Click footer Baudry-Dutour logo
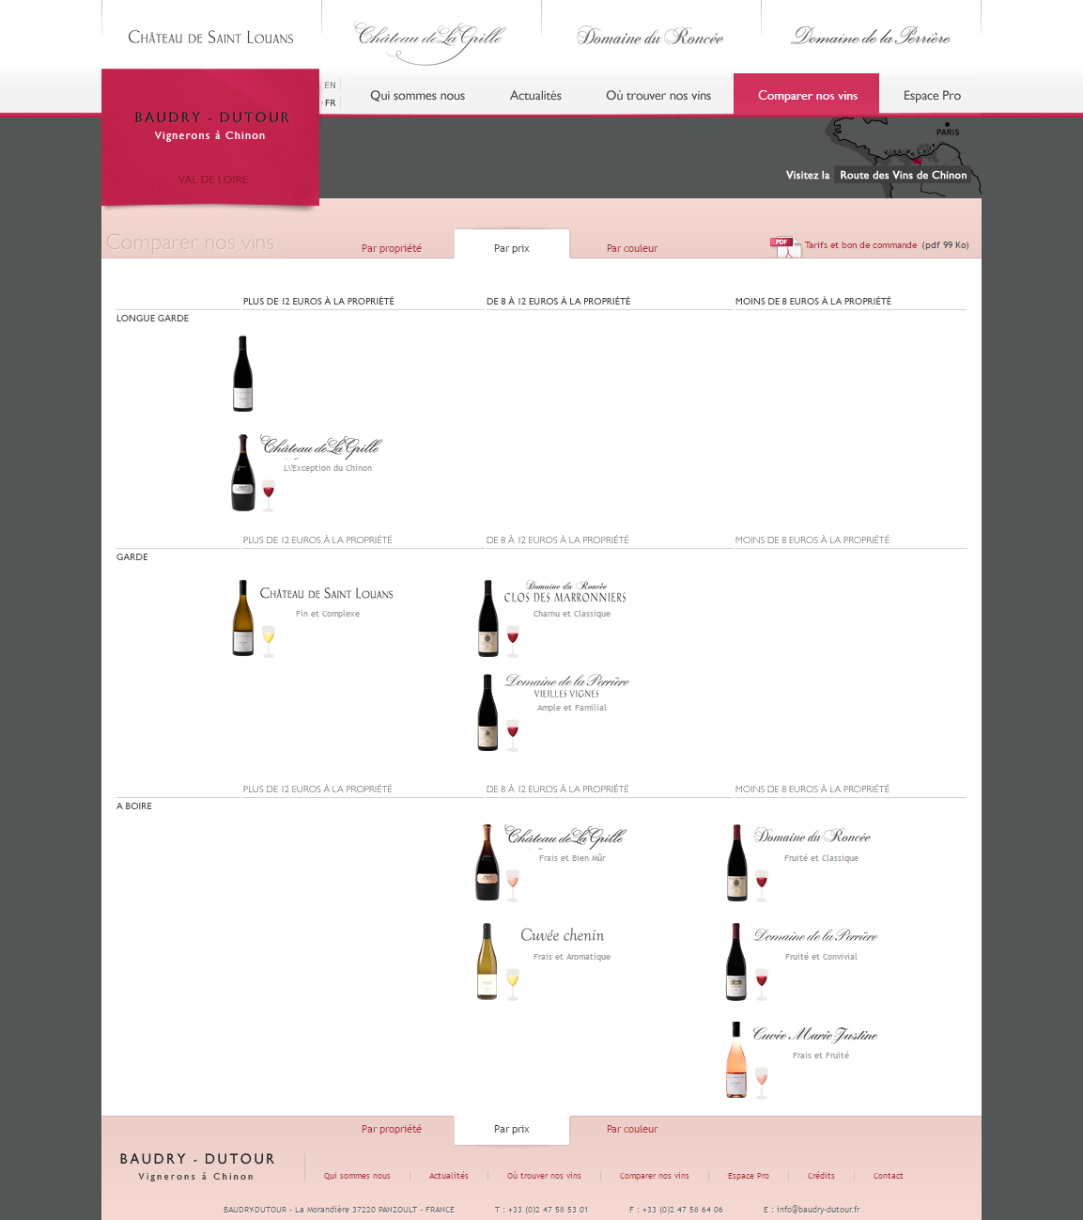Viewport: 1083px width, 1220px height. click(197, 1165)
